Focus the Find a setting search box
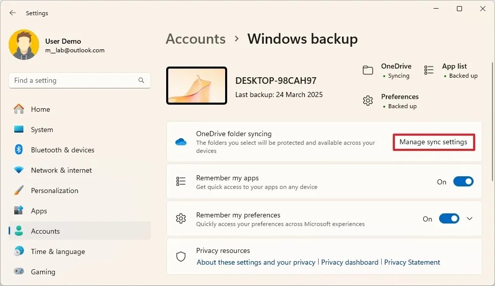The height and width of the screenshot is (286, 495). [x=80, y=80]
